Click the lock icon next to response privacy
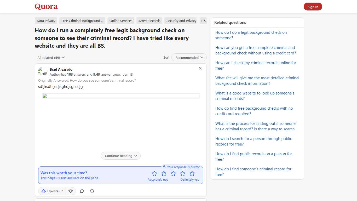The height and width of the screenshot is (201, 357). pos(164,167)
